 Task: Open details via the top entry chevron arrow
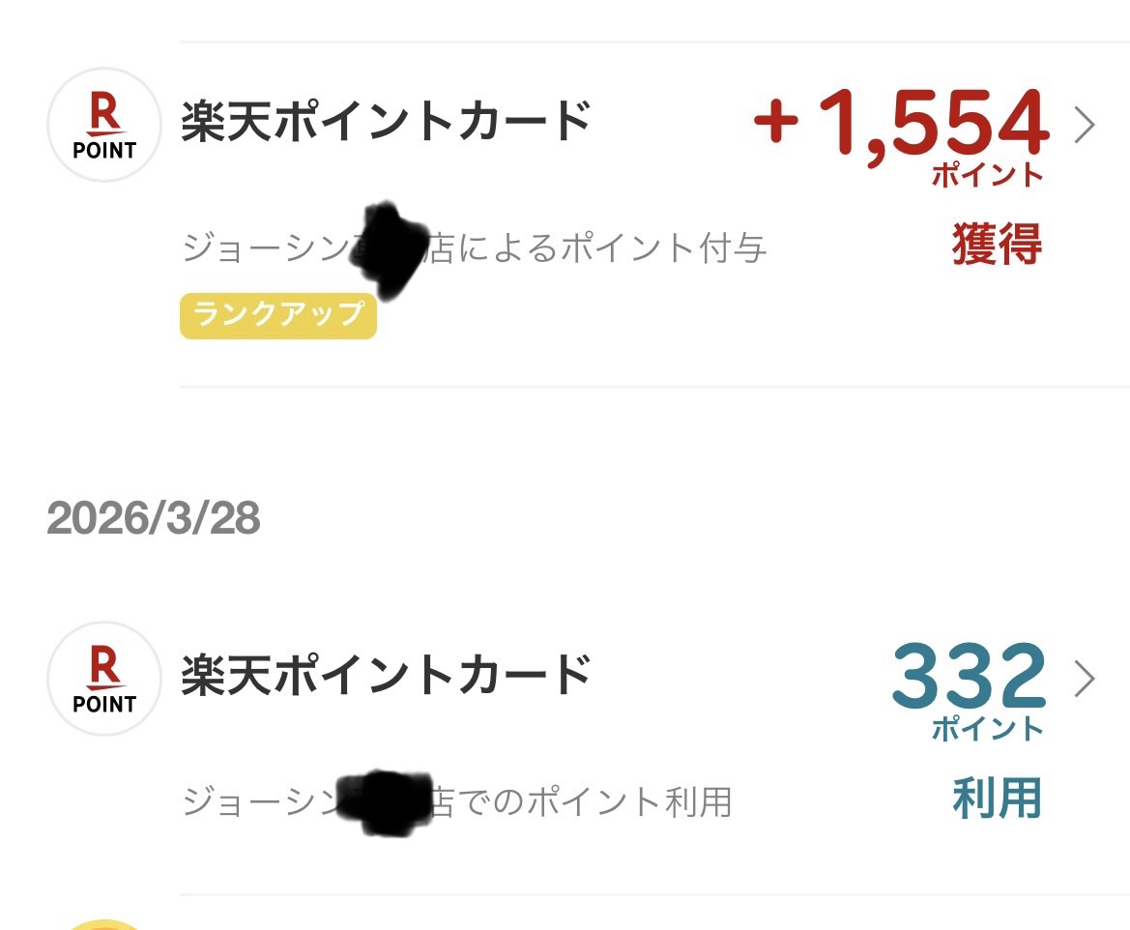[x=1087, y=125]
